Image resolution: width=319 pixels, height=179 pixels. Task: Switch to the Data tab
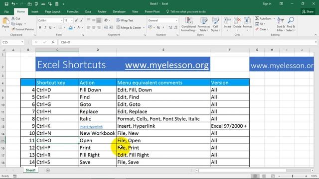(88, 12)
